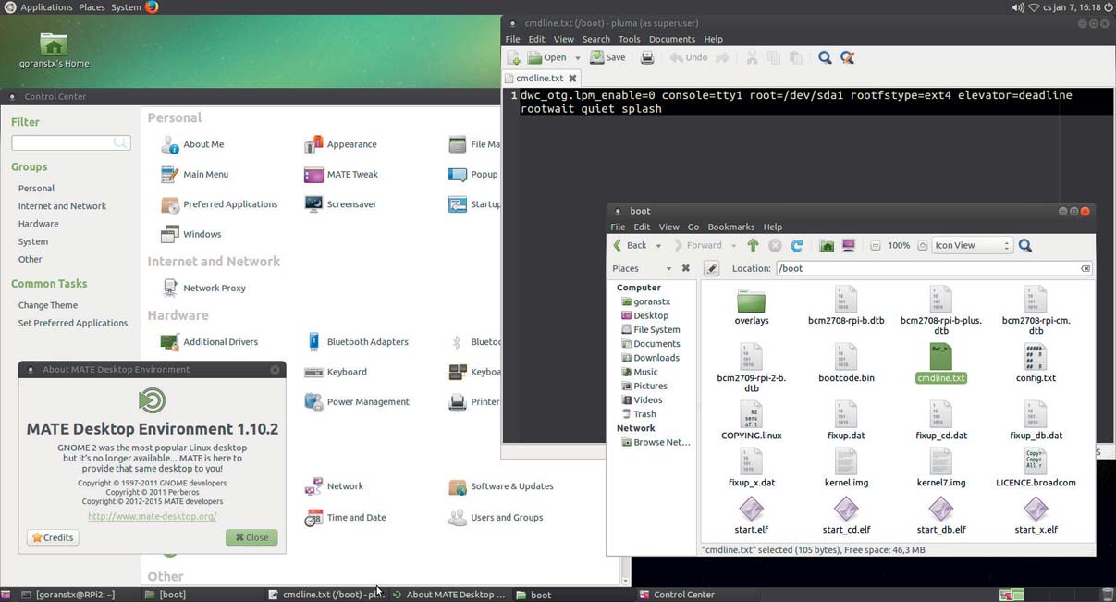Open the Forward history dropdown arrow
Screen dimensions: 1116x602
coord(733,246)
